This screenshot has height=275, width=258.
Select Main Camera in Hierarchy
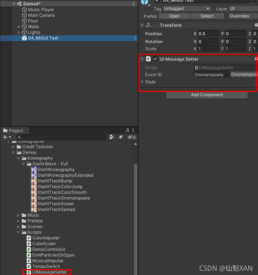point(41,15)
